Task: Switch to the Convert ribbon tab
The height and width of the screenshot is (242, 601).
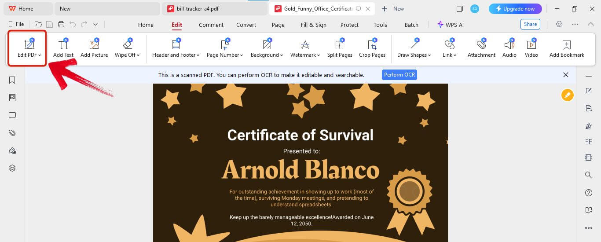Action: (246, 25)
